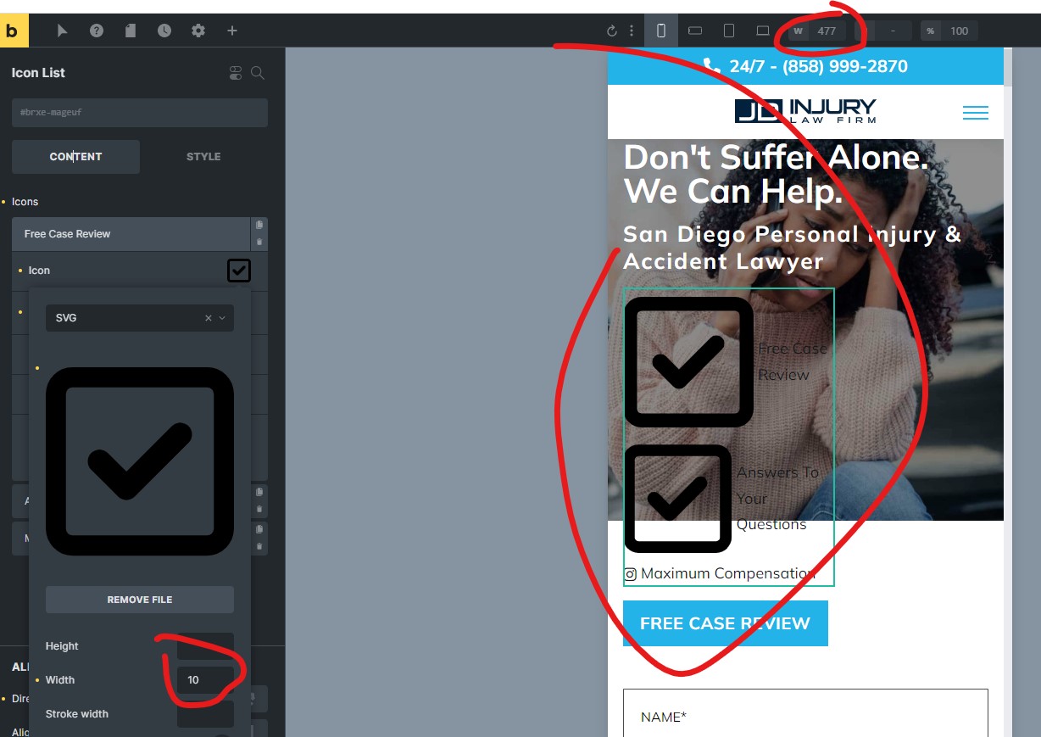
Task: Click the reload canvas icon
Action: (612, 31)
